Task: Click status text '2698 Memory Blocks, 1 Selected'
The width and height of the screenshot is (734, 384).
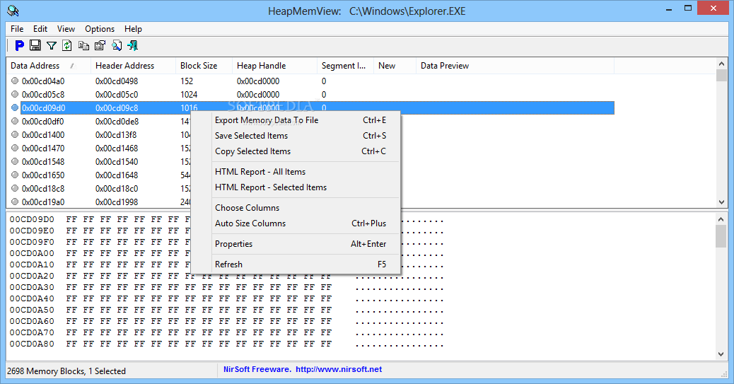Action: [66, 371]
